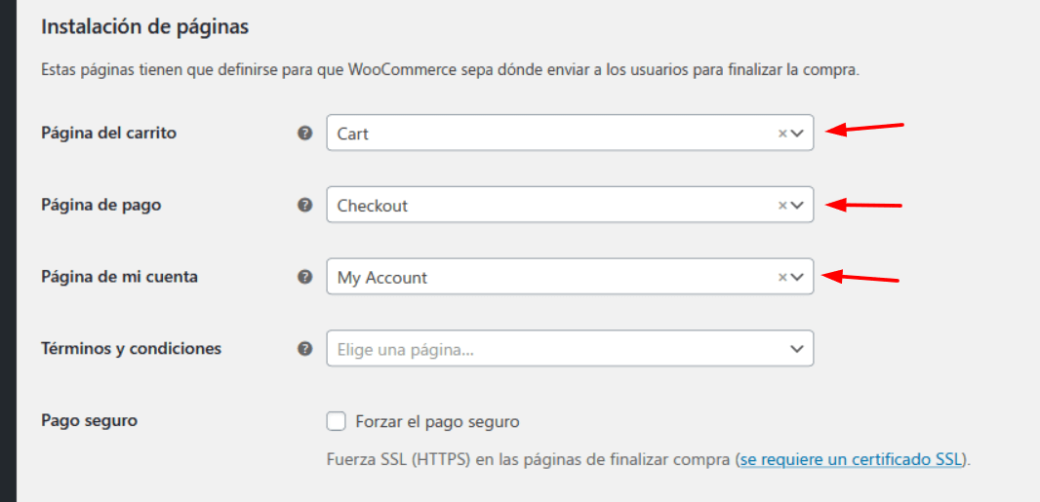Click the 'Términos y condiciones' field label
This screenshot has width=1040, height=502.
(x=132, y=348)
